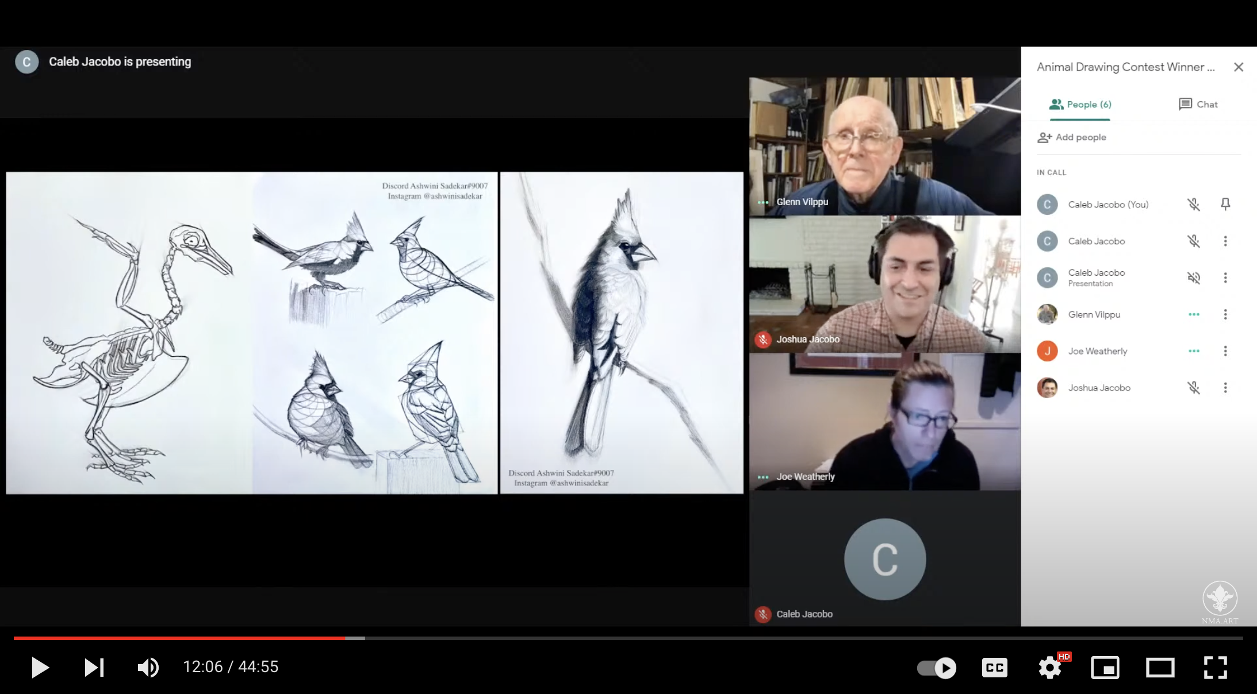Click Add people link

1072,137
